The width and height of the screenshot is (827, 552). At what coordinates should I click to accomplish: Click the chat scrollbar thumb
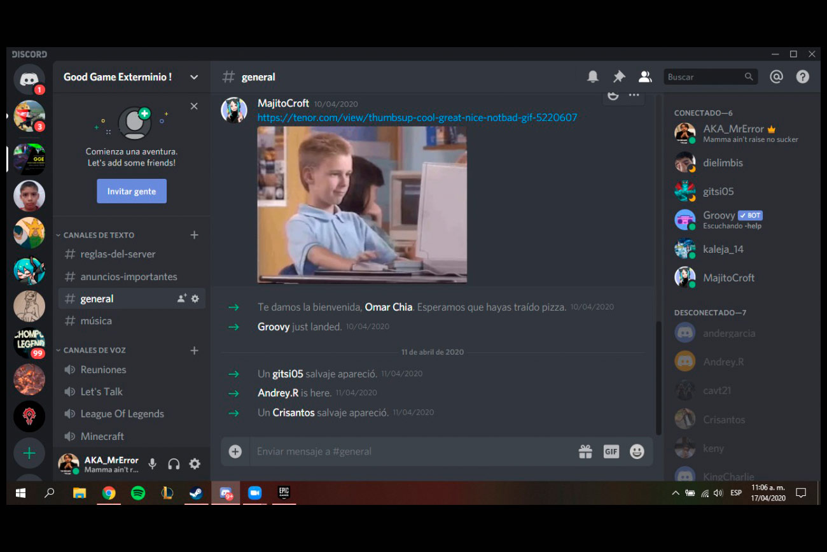coord(658,378)
